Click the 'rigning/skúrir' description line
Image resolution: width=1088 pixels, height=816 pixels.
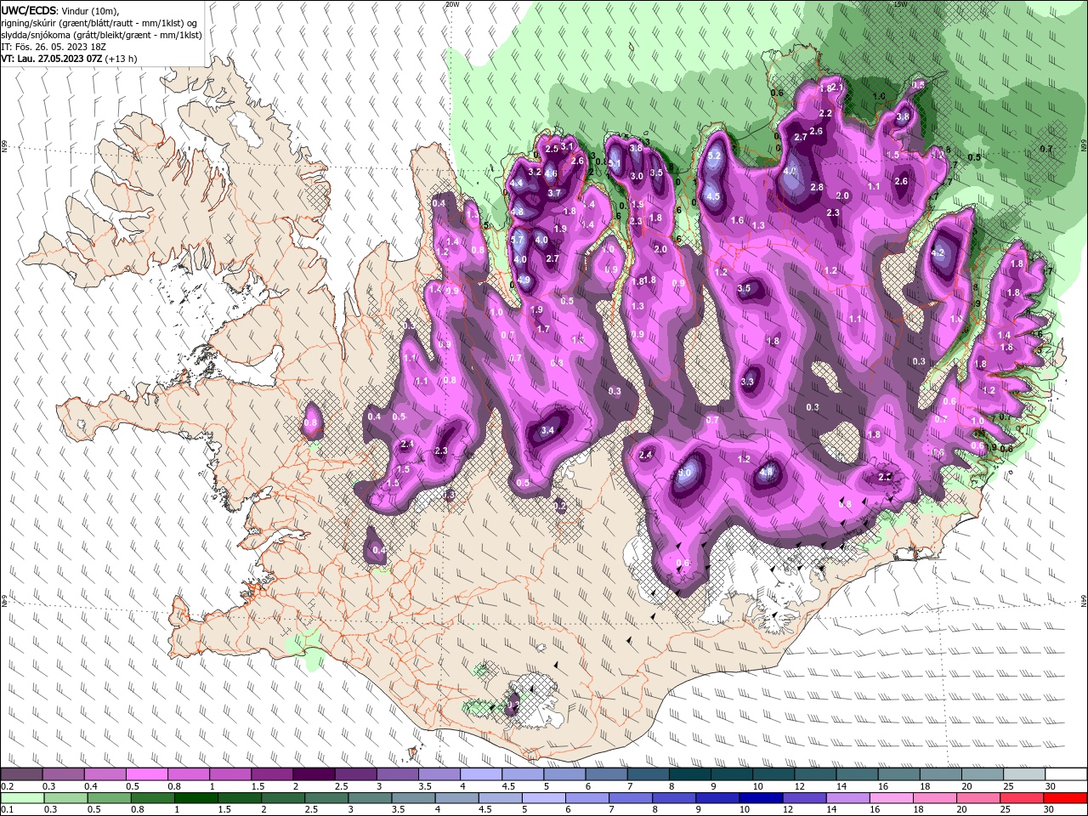(x=98, y=22)
